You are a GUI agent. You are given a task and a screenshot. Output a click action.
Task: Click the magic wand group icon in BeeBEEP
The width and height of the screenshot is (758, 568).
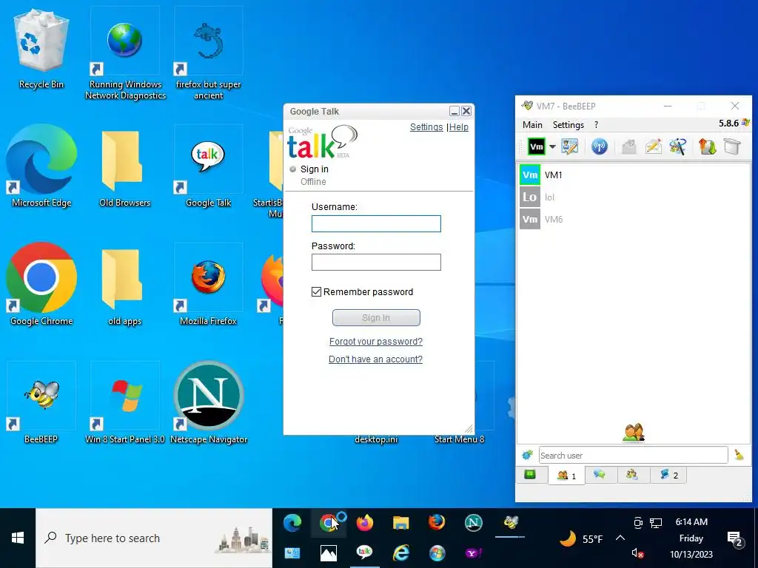coord(678,146)
